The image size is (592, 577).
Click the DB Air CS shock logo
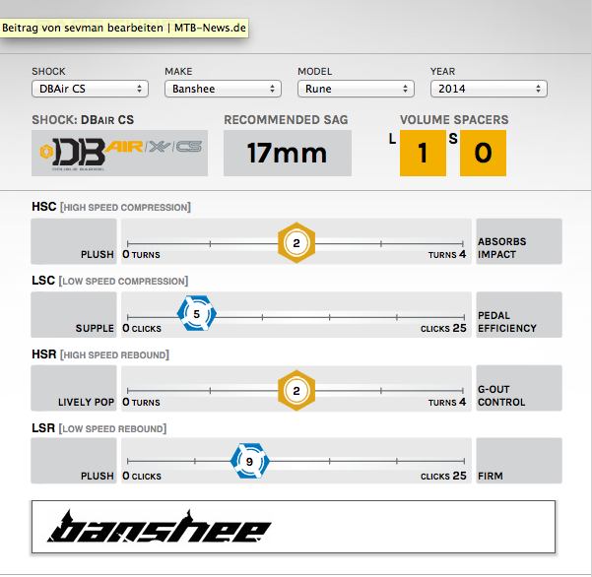click(119, 154)
